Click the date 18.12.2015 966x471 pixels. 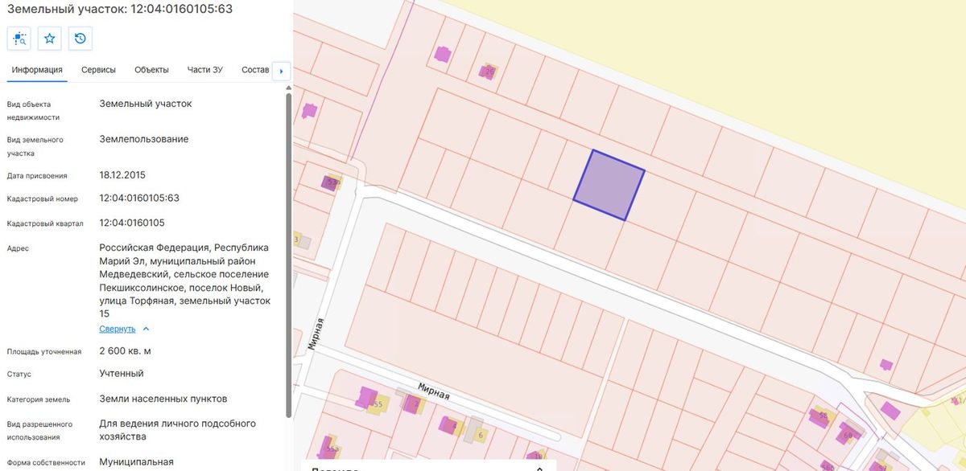122,174
